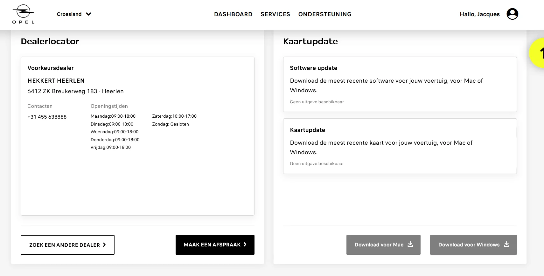The height and width of the screenshot is (276, 544).
Task: Click the yellow notification badge
Action: click(x=538, y=53)
